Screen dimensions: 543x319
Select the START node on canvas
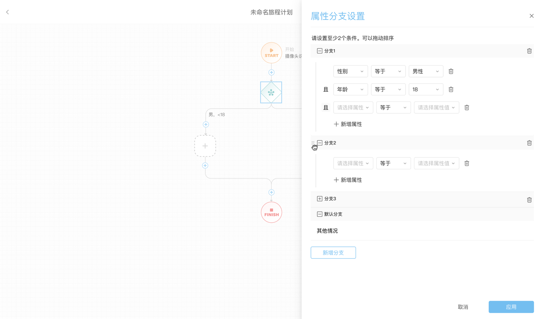click(x=271, y=53)
